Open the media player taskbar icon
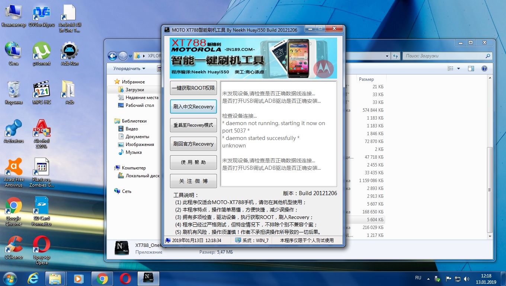This screenshot has height=286, width=506. (x=79, y=278)
